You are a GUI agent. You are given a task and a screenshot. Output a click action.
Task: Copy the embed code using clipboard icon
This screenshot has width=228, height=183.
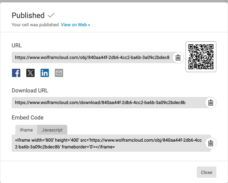click(x=211, y=143)
